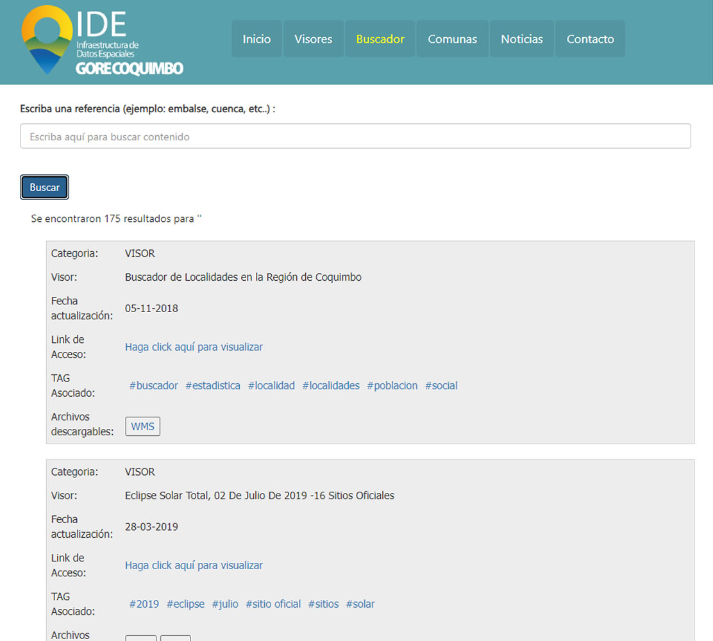Click the #poblacion tag
The image size is (713, 641).
[392, 385]
